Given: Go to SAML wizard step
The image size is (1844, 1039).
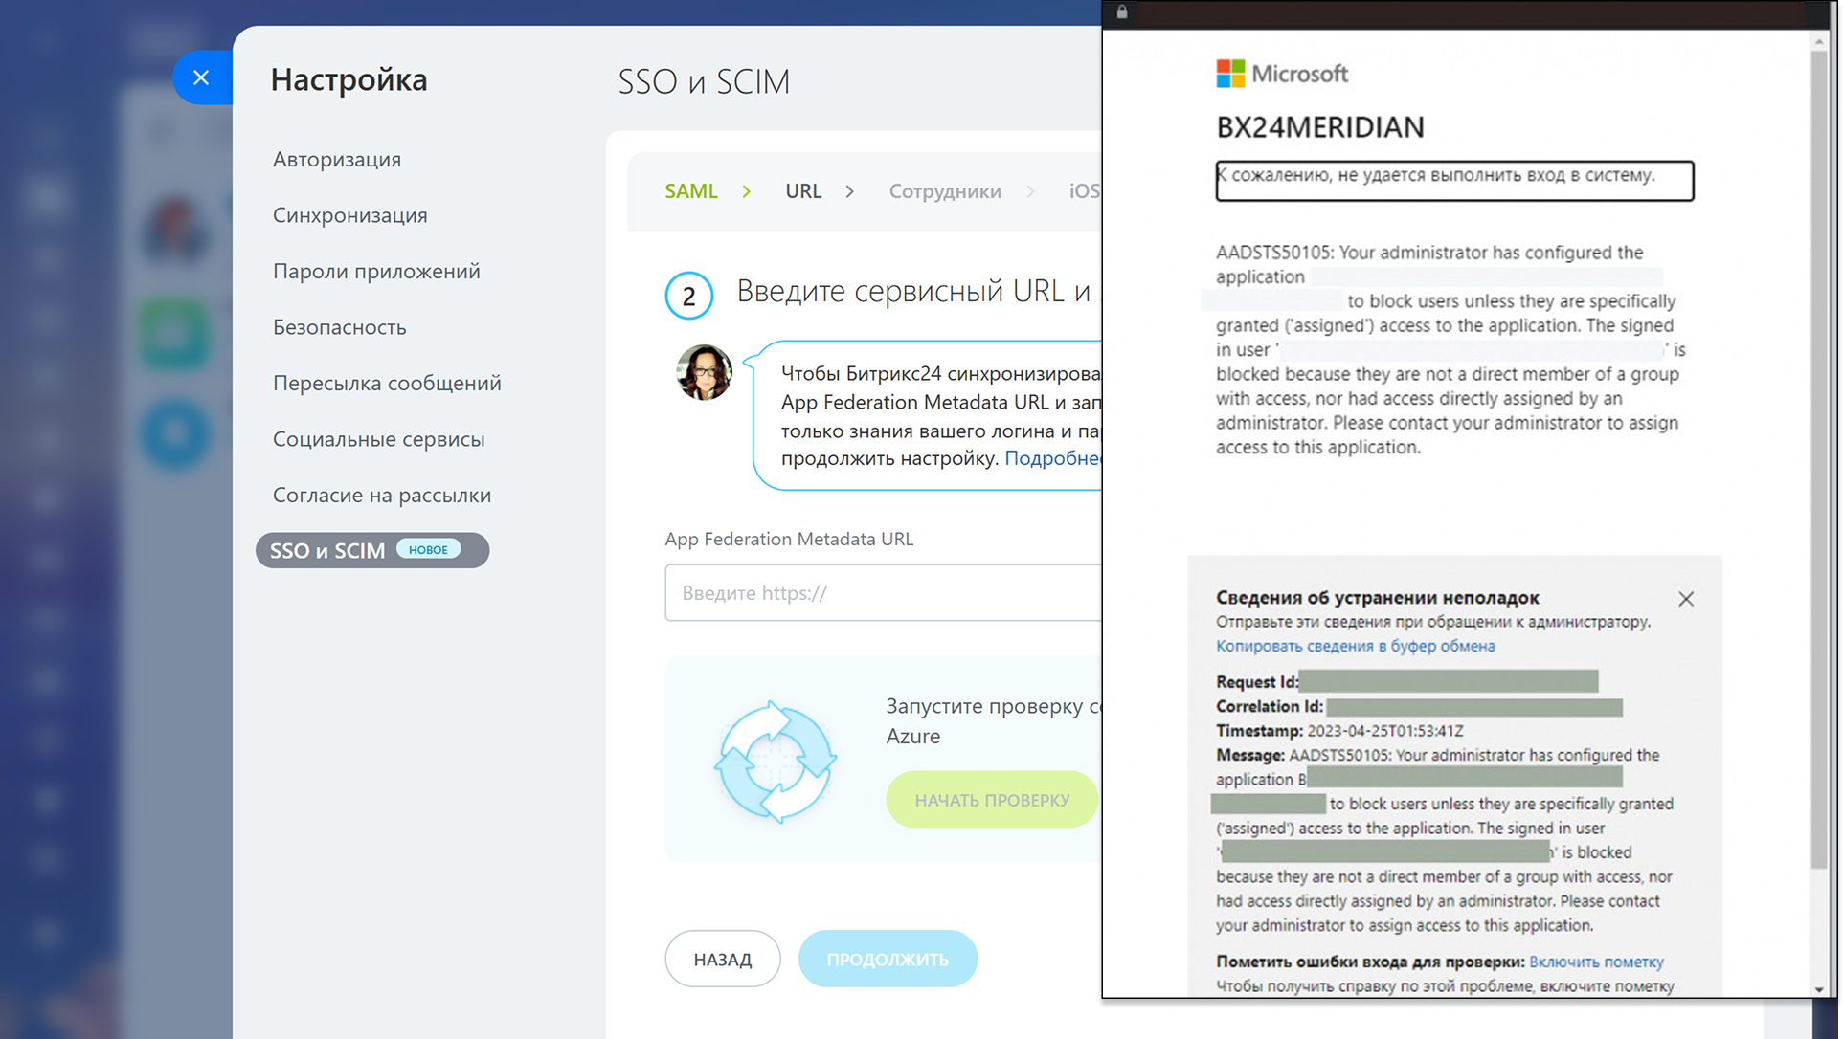Looking at the screenshot, I should tap(691, 191).
